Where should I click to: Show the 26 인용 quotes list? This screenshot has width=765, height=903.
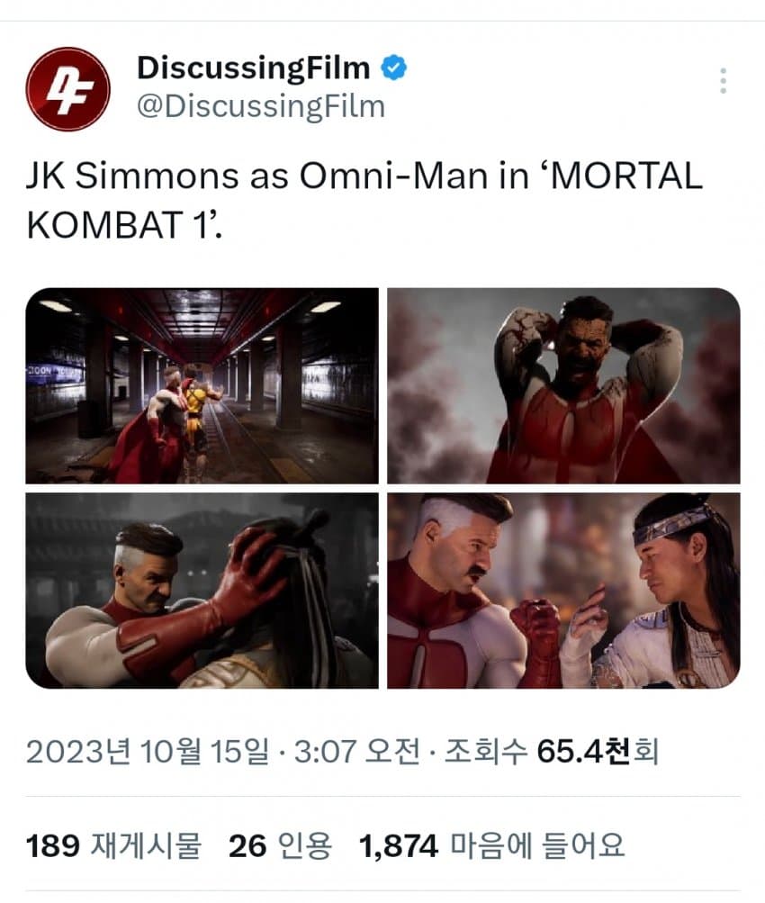coord(280,845)
